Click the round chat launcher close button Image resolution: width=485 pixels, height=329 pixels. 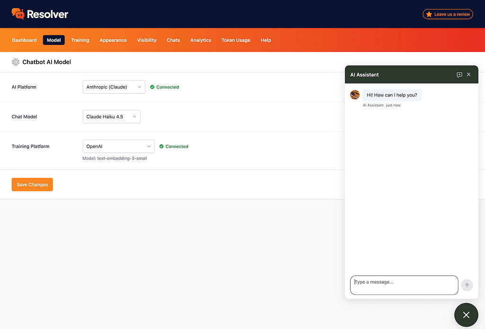click(466, 315)
